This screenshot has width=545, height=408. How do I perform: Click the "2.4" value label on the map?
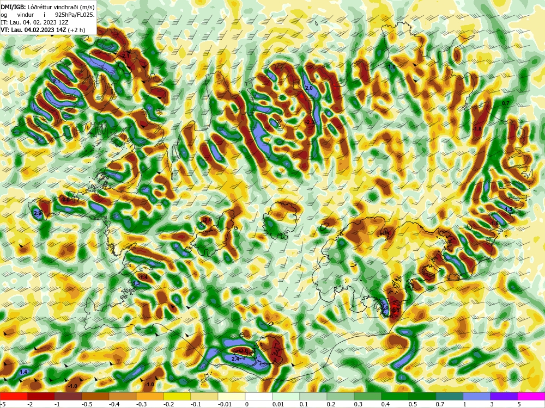[235, 358]
